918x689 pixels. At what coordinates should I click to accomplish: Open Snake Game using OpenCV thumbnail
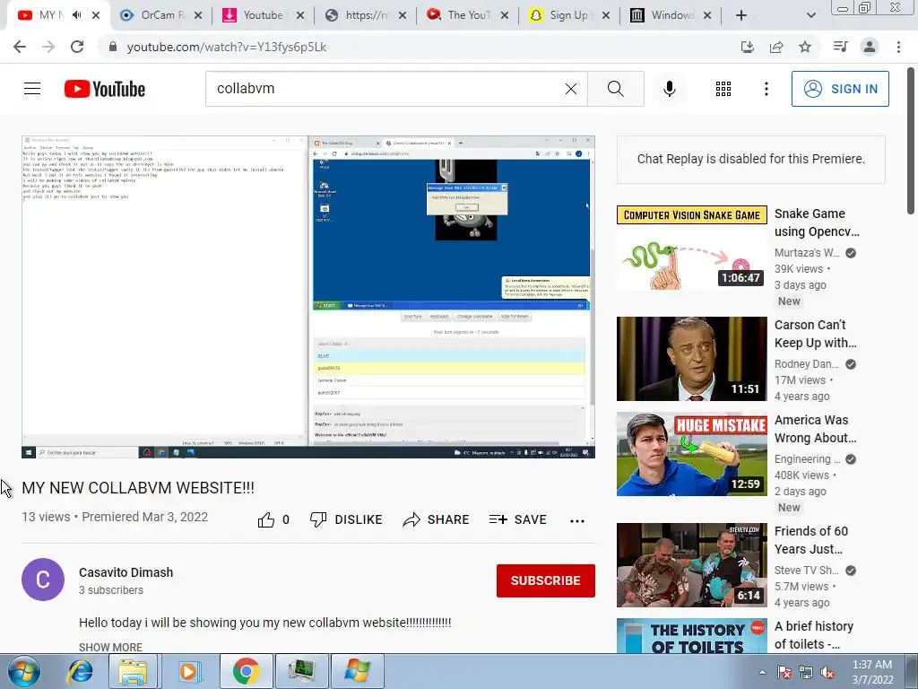[x=691, y=248]
